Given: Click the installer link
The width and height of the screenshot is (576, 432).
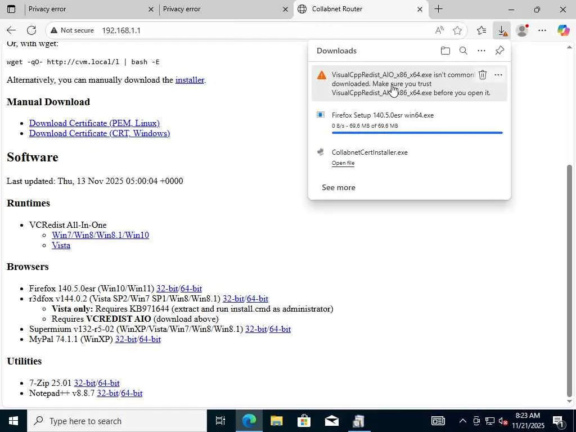Looking at the screenshot, I should pyautogui.click(x=190, y=80).
